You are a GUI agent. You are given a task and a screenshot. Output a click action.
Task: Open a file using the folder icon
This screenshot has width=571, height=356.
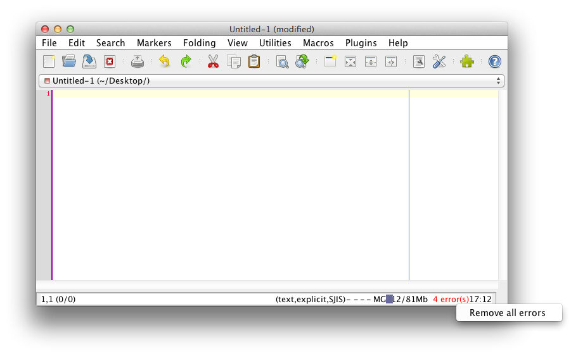69,61
